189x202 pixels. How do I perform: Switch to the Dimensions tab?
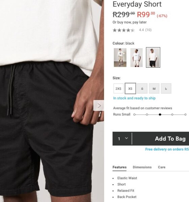(x=142, y=167)
